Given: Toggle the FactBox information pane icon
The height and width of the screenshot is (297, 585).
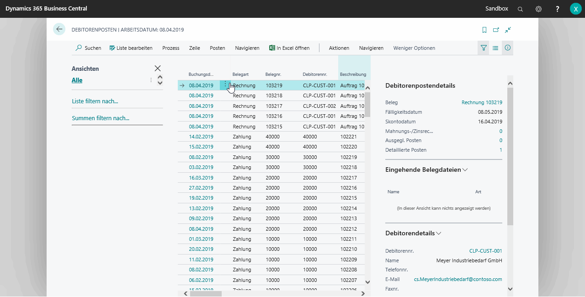Looking at the screenshot, I should pyautogui.click(x=507, y=48).
